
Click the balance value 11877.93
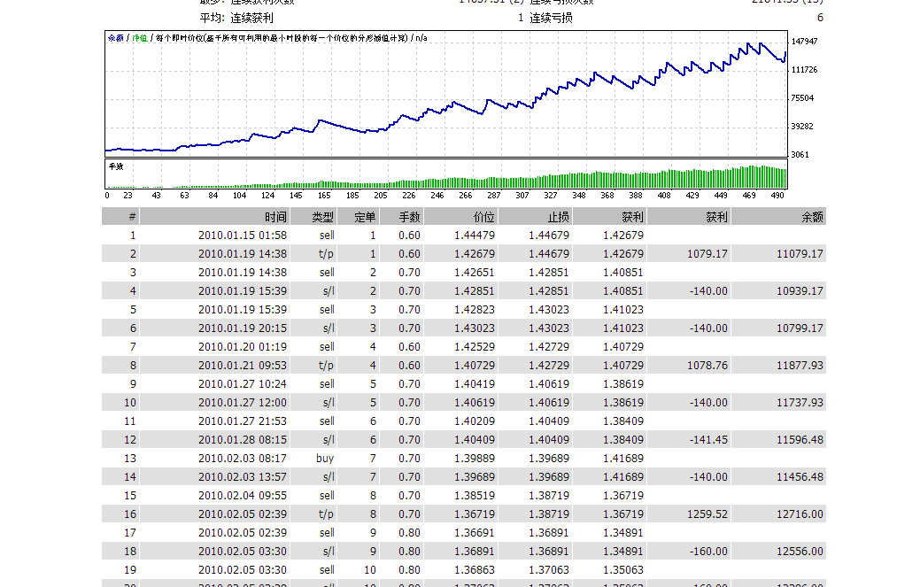click(800, 366)
